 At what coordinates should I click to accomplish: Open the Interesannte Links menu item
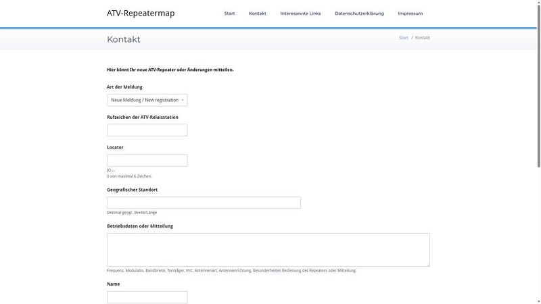[x=300, y=14]
